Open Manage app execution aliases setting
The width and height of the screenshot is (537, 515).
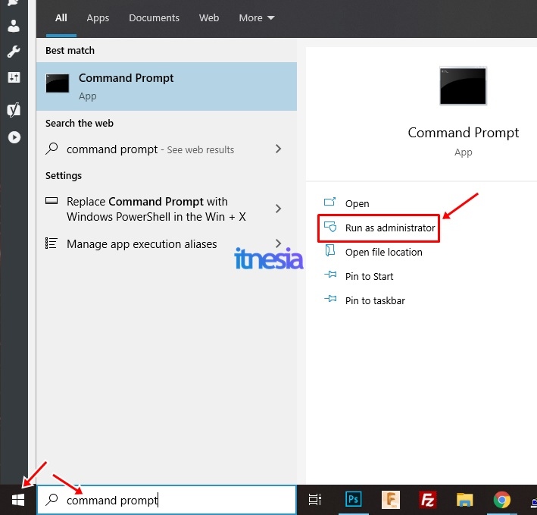click(167, 243)
